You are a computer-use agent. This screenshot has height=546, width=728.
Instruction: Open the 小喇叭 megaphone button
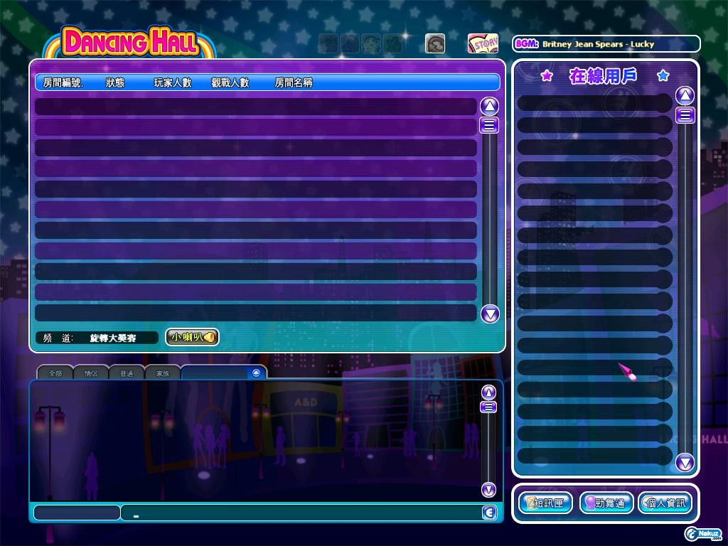(x=192, y=337)
